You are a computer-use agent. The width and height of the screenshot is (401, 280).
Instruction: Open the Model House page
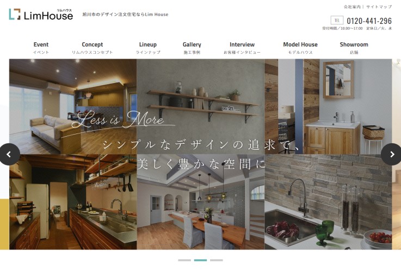[300, 48]
